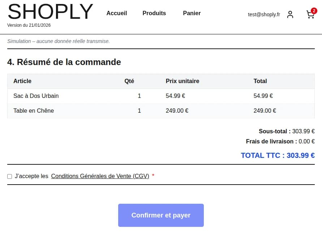
Task: Go to the Accueil page
Action: 116,13
